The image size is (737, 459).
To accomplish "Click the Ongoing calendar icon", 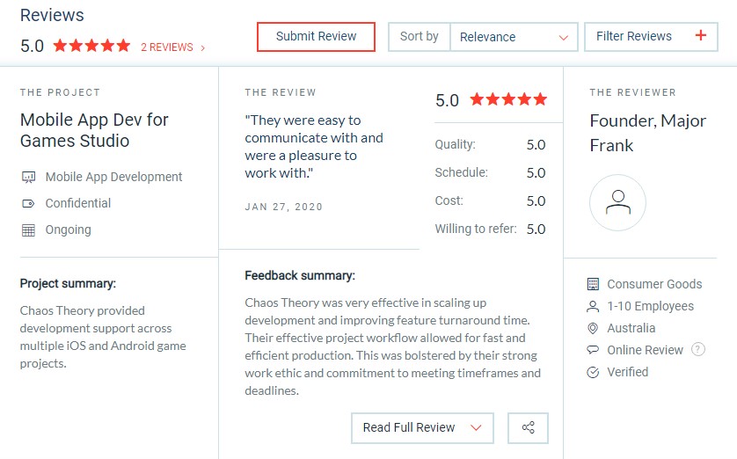I will tap(28, 230).
